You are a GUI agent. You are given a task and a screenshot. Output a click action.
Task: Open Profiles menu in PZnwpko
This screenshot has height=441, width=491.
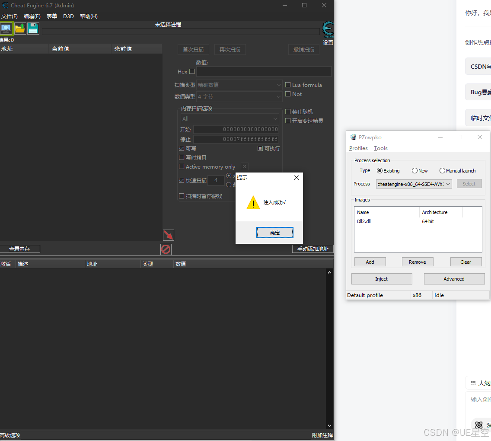pos(358,148)
